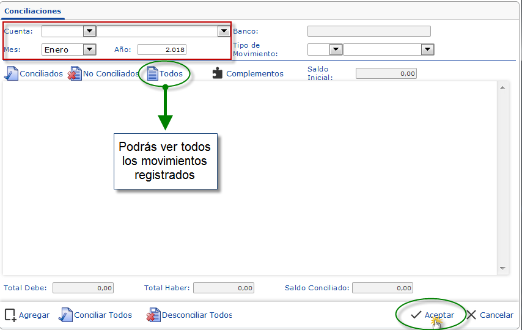The image size is (522, 330).
Task: Open the Cuenta name dropdown arrow
Action: click(x=224, y=31)
